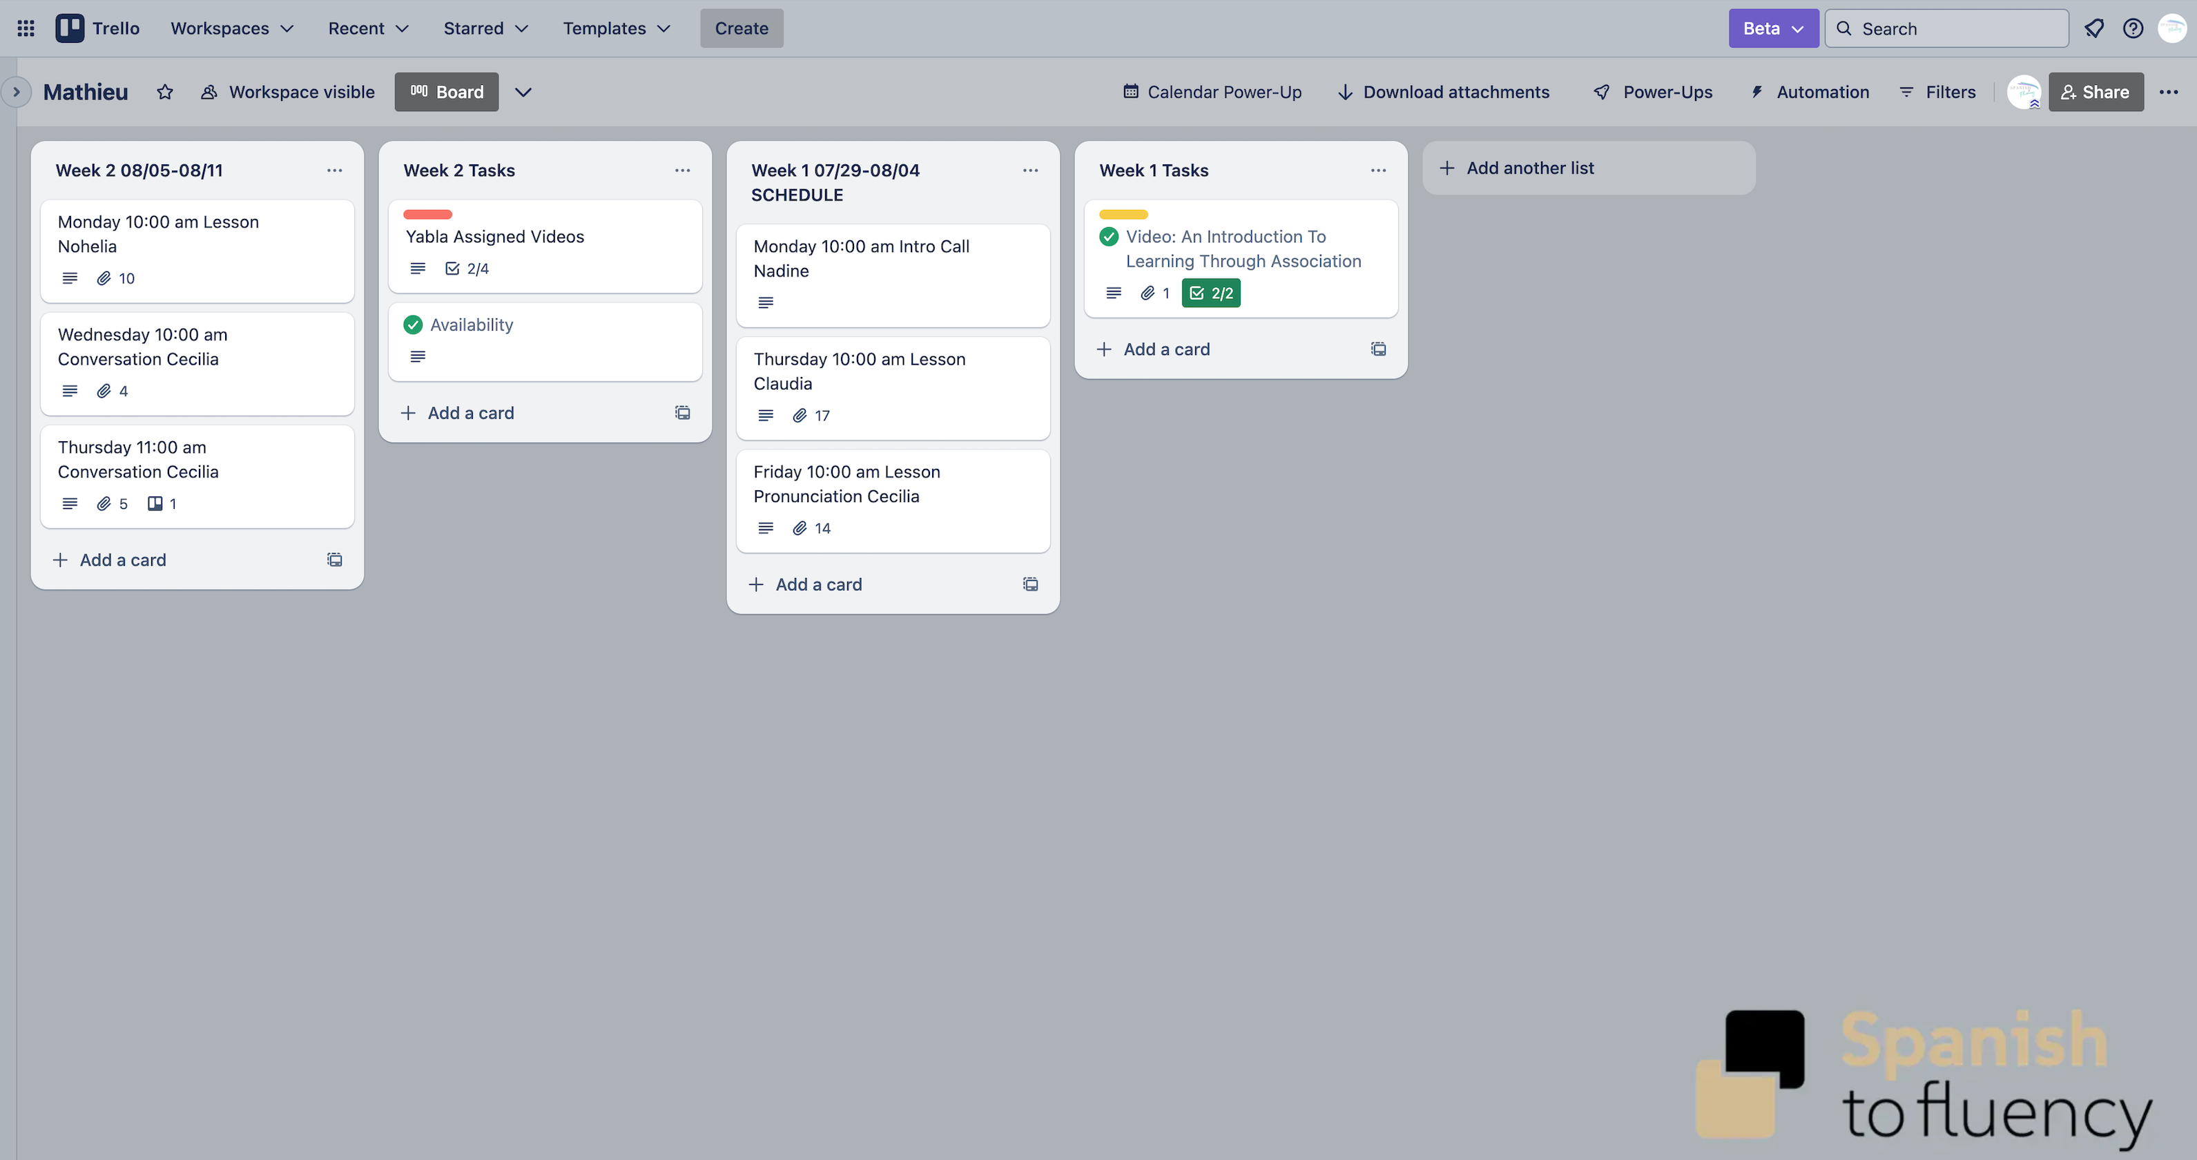Create from template in Week 1 SCHEDULE list

(x=1030, y=584)
